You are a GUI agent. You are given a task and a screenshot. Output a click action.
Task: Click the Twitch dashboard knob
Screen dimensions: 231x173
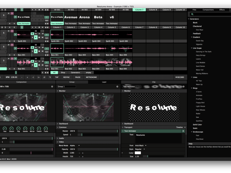click(x=39, y=128)
